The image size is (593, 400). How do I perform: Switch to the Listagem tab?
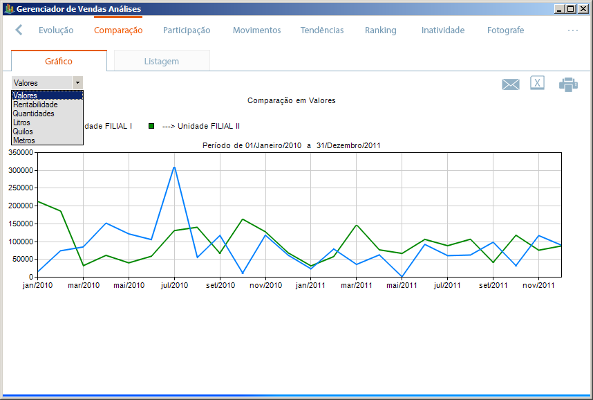(161, 61)
